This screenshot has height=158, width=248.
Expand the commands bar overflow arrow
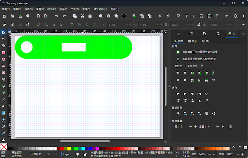pos(227,16)
